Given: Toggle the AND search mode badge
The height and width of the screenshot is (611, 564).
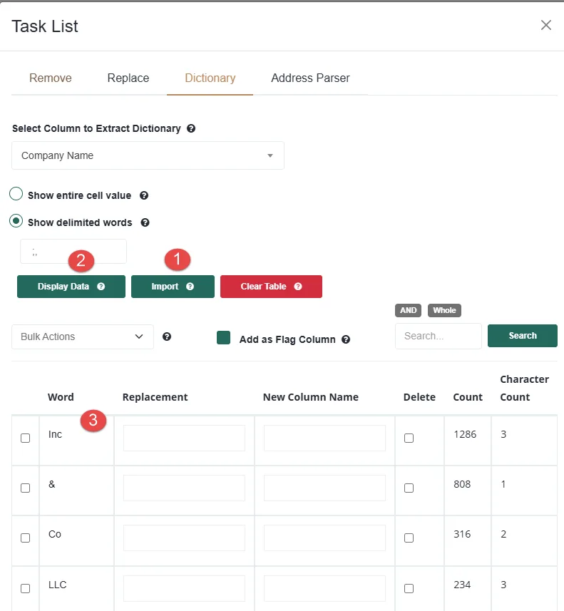Looking at the screenshot, I should (x=409, y=310).
